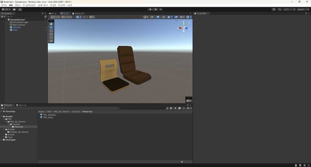Screen dimensions: 311x167
Task: Open the Layout dropdown
Action: tap(303, 9)
